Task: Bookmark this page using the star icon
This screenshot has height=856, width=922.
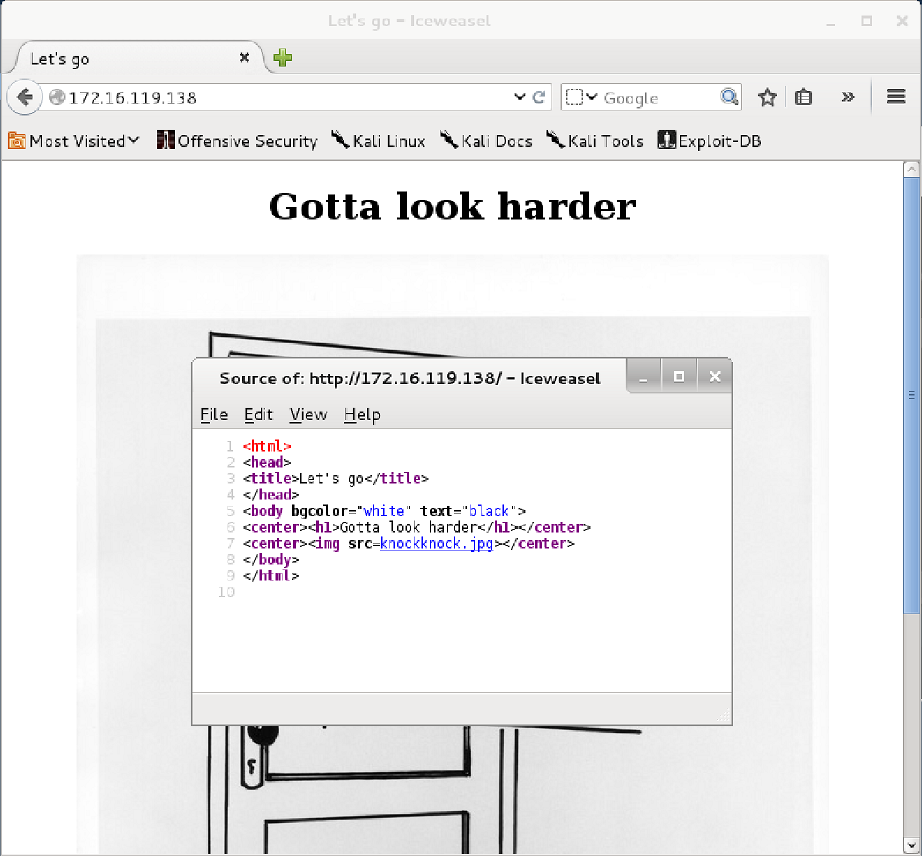Action: 767,97
